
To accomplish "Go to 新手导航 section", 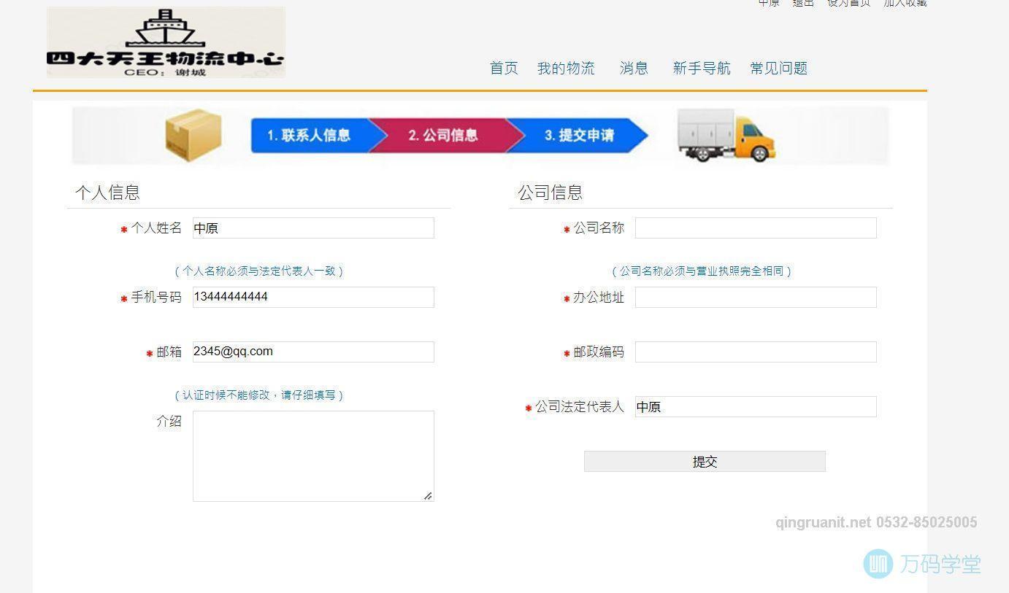I will pos(701,68).
